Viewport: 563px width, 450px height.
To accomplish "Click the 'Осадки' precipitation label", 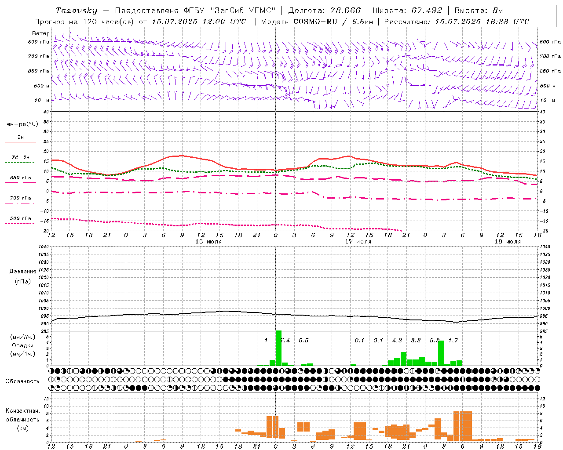I will click(x=22, y=345).
